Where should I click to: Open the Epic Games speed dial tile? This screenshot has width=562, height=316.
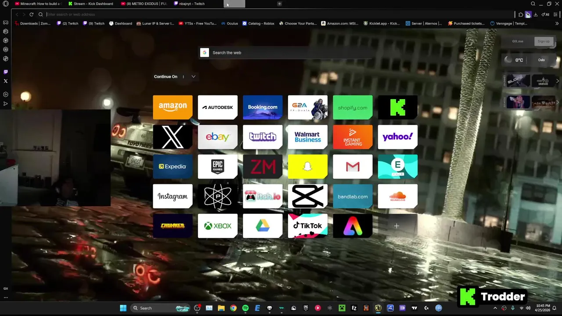218,167
